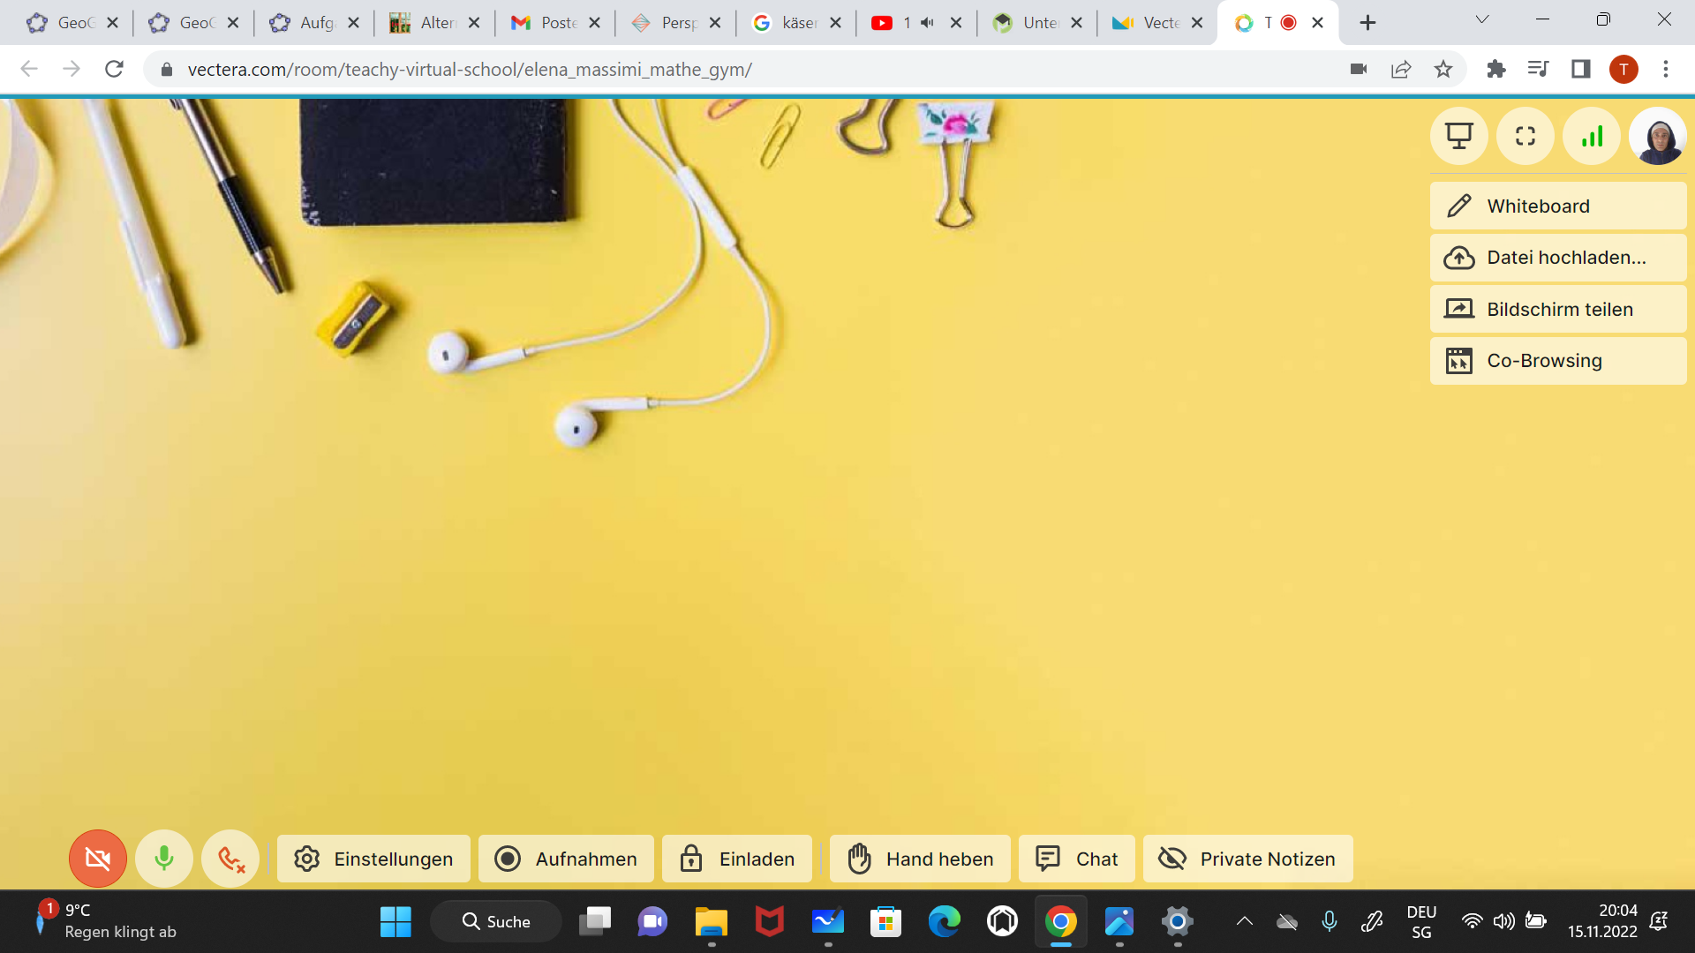Image resolution: width=1695 pixels, height=953 pixels.
Task: Share this page icon in address bar
Action: pyautogui.click(x=1401, y=69)
